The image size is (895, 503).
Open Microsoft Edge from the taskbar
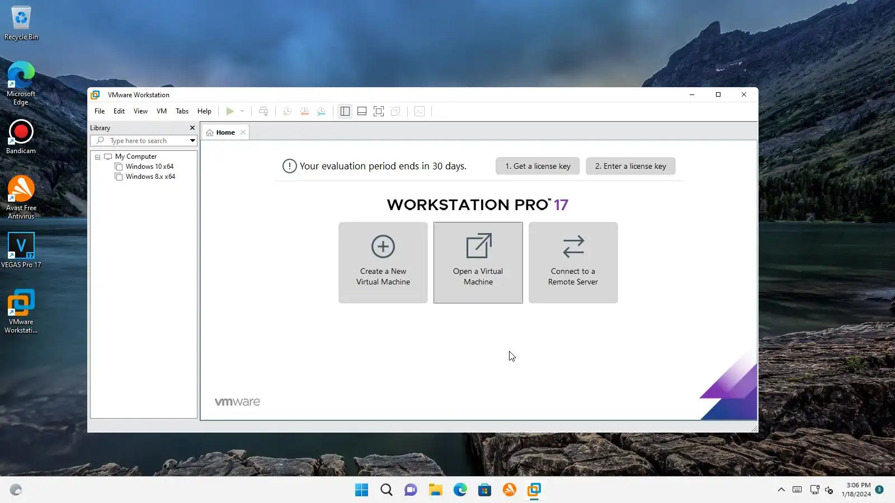pos(460,490)
